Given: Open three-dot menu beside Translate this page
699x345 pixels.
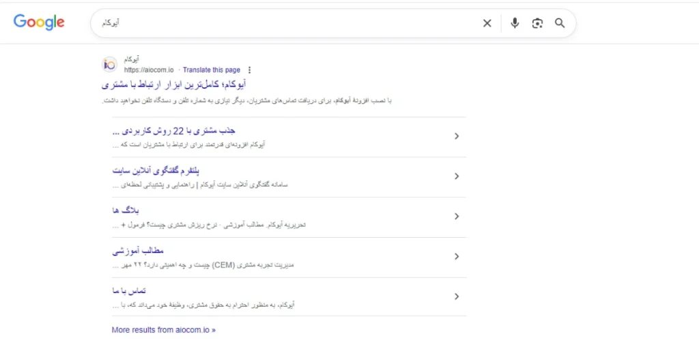Looking at the screenshot, I should [249, 70].
